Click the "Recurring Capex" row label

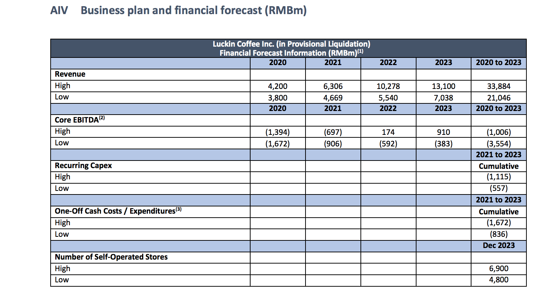(84, 166)
